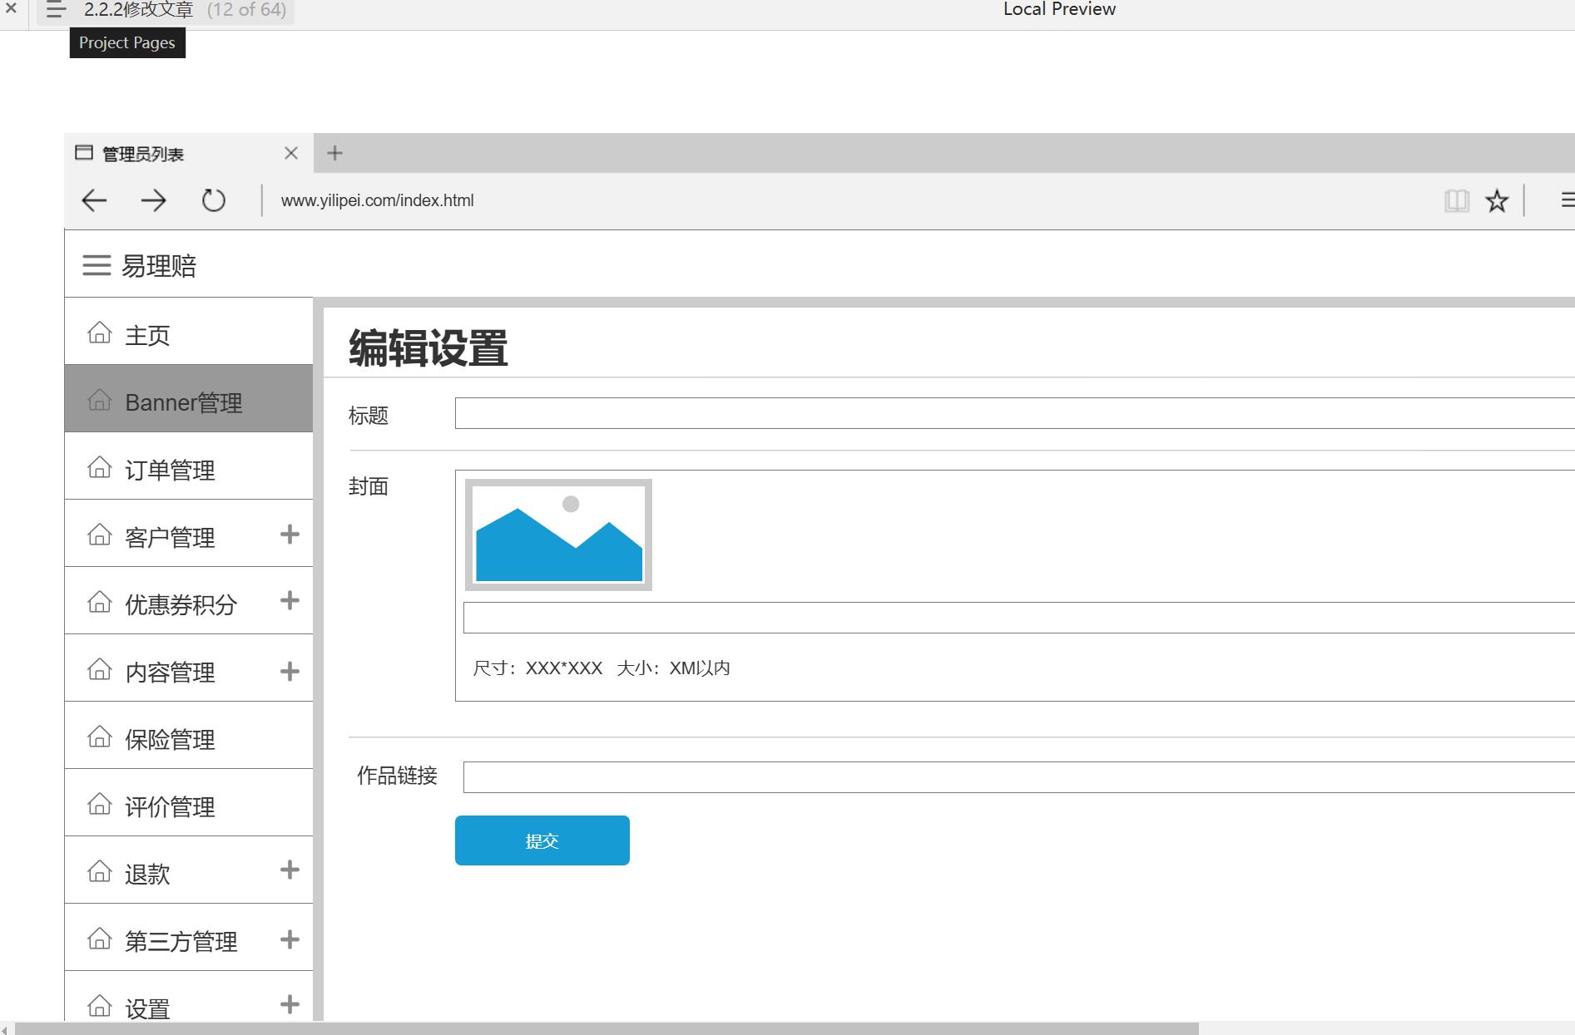This screenshot has width=1575, height=1035.
Task: Close the 管理员列表 browser tab
Action: pos(290,153)
